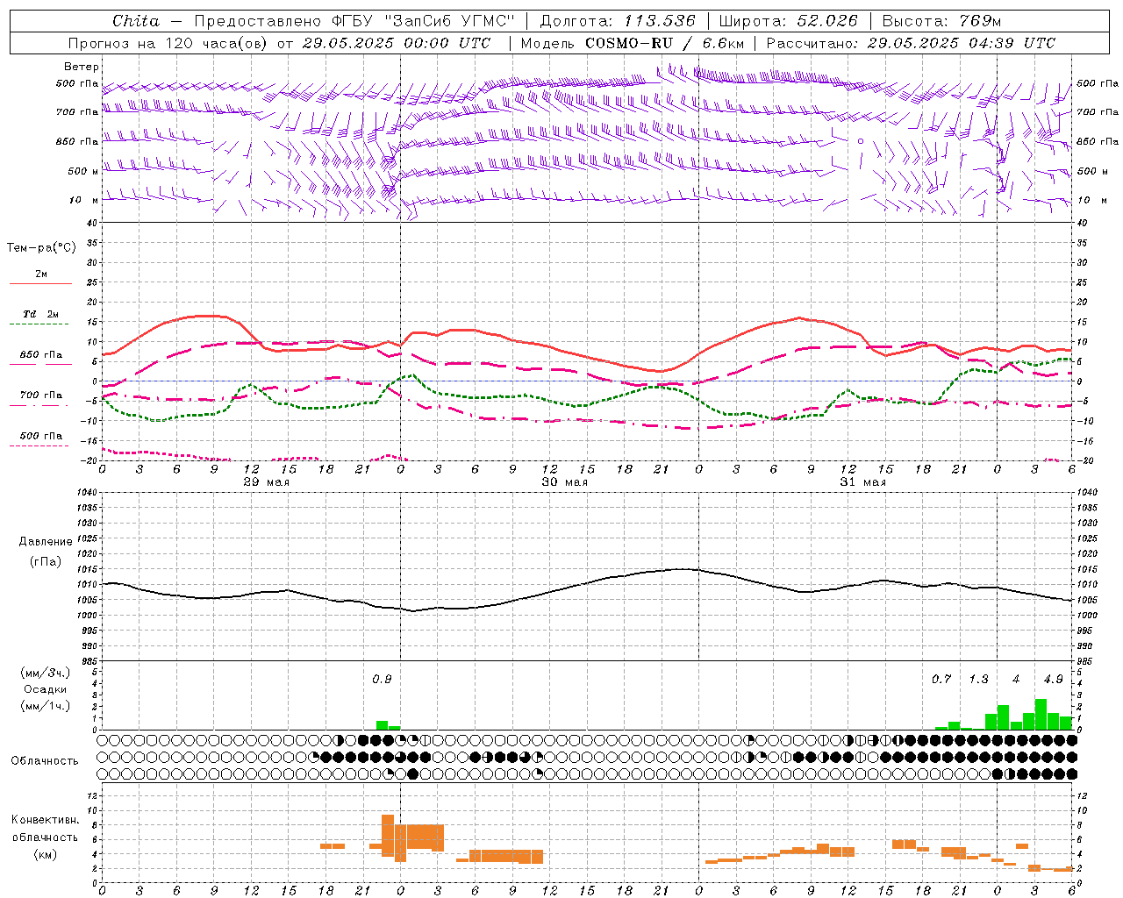This screenshot has width=1123, height=898.
Task: Click the "Осадки" precipitation label
Action: pos(44,689)
